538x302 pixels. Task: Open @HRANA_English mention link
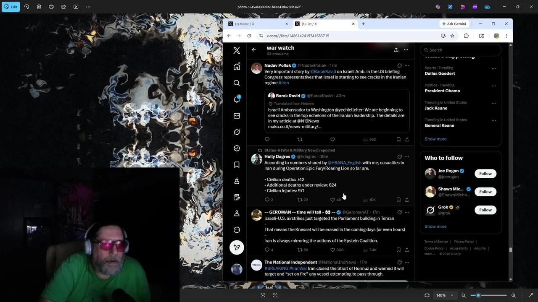pyautogui.click(x=344, y=163)
